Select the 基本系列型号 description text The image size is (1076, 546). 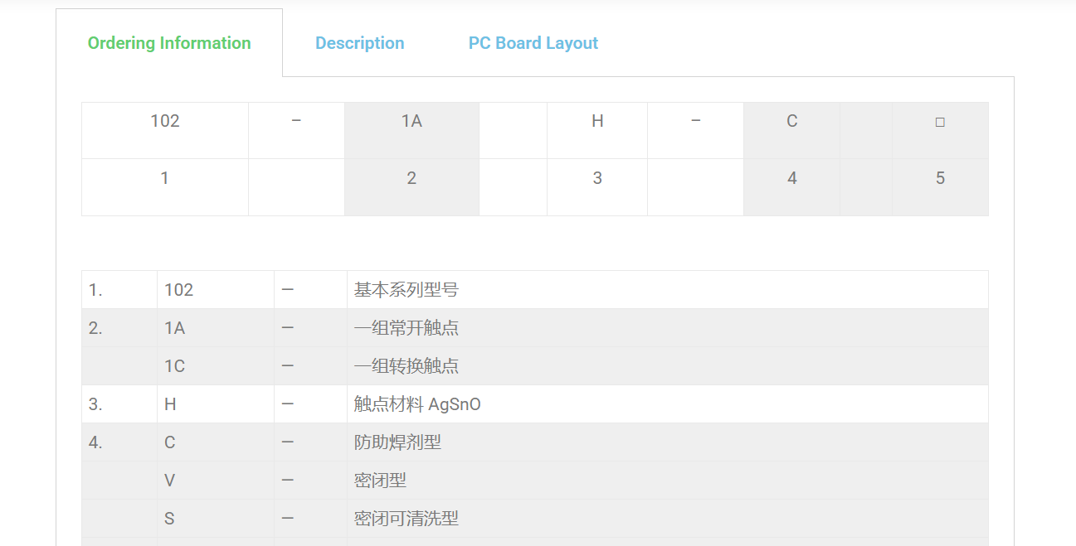(x=406, y=290)
